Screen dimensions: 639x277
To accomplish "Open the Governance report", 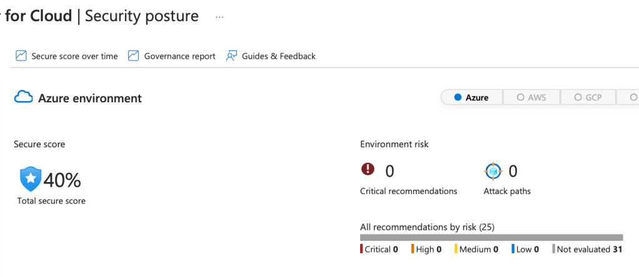I will tap(179, 56).
